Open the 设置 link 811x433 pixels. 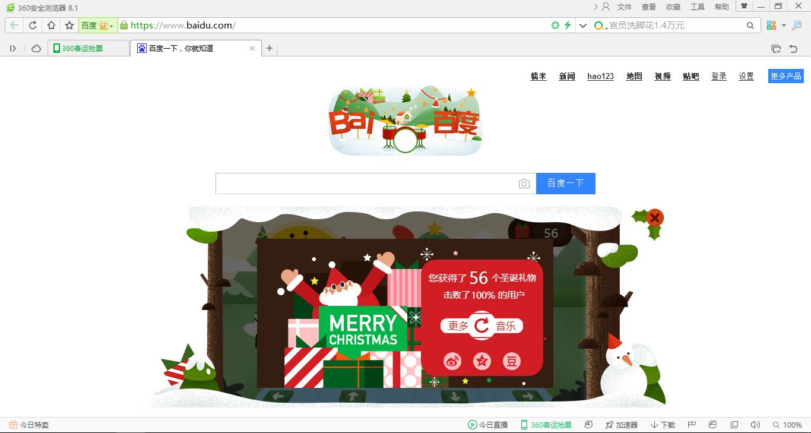[x=746, y=76]
